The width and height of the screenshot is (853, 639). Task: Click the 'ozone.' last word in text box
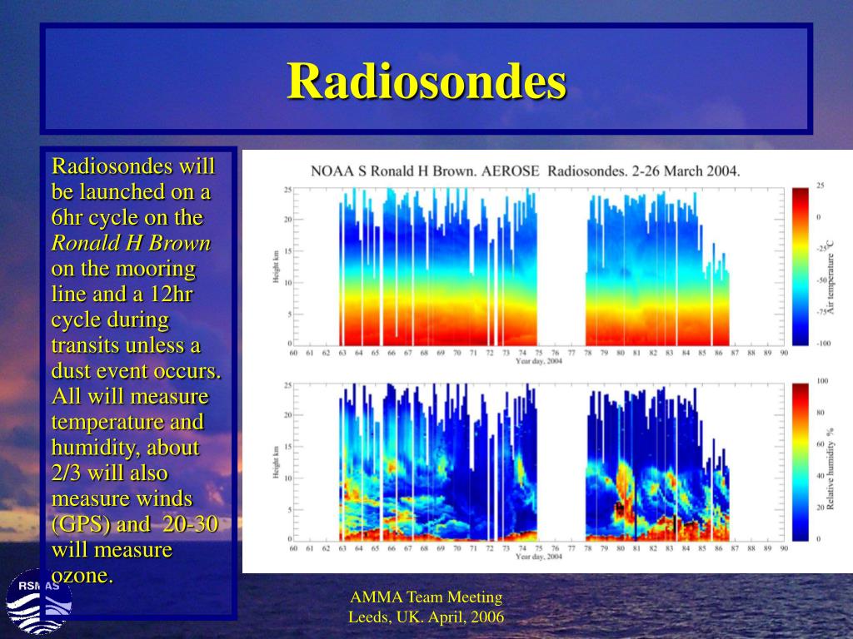click(x=82, y=575)
